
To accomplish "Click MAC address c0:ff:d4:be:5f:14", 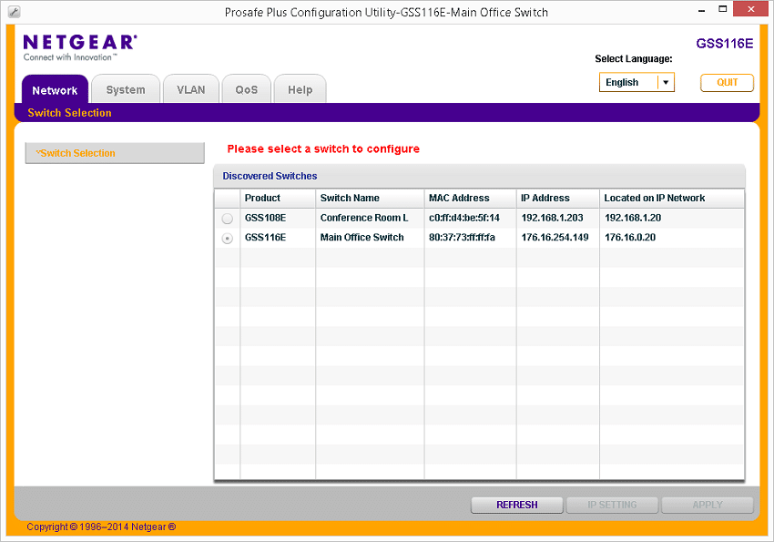I will point(464,218).
